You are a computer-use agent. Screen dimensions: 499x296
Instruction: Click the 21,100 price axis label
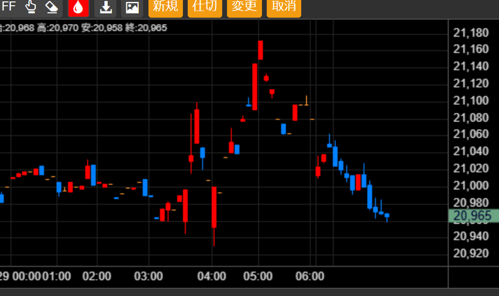click(x=471, y=101)
